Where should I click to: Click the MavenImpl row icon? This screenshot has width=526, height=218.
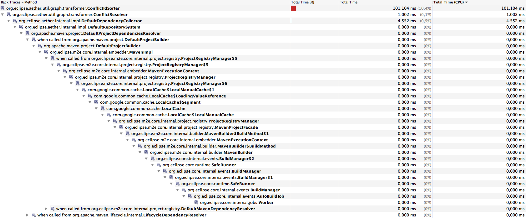(x=46, y=52)
